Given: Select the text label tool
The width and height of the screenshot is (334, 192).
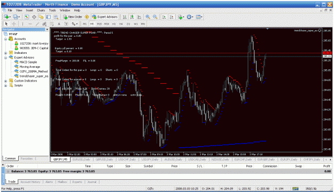Looking at the screenshot, I should point(66,24).
